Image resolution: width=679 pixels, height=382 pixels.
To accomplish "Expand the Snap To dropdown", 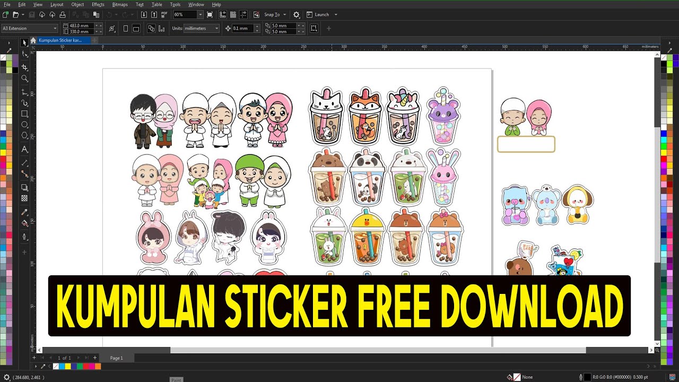I will tap(284, 14).
